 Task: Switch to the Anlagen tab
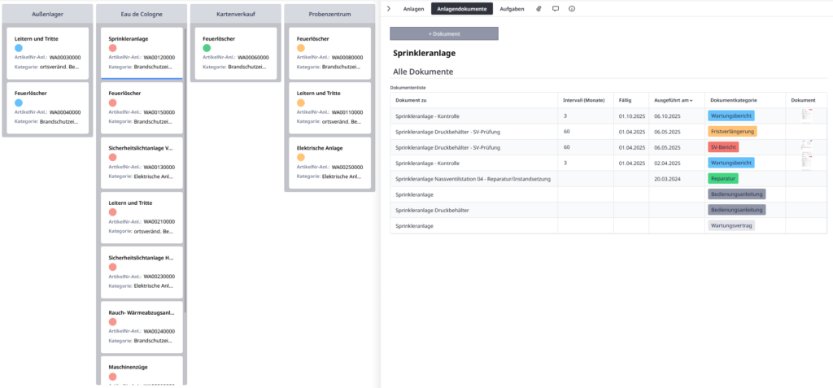413,8
